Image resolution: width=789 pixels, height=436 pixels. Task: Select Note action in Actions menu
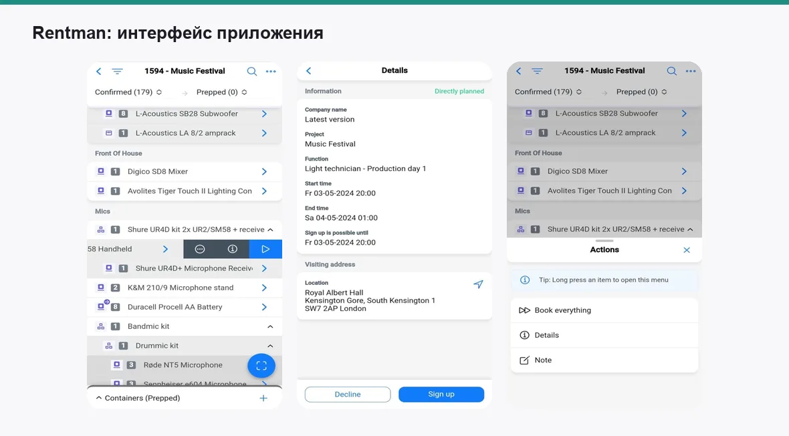604,360
